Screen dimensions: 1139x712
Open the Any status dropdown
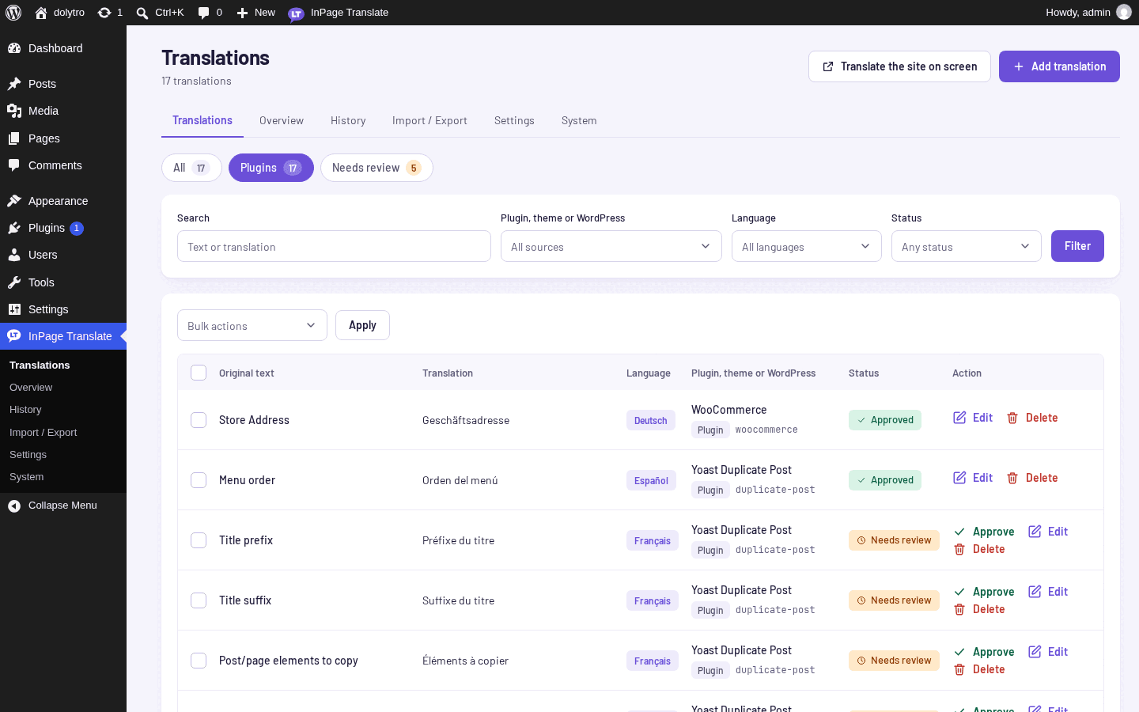tap(967, 246)
